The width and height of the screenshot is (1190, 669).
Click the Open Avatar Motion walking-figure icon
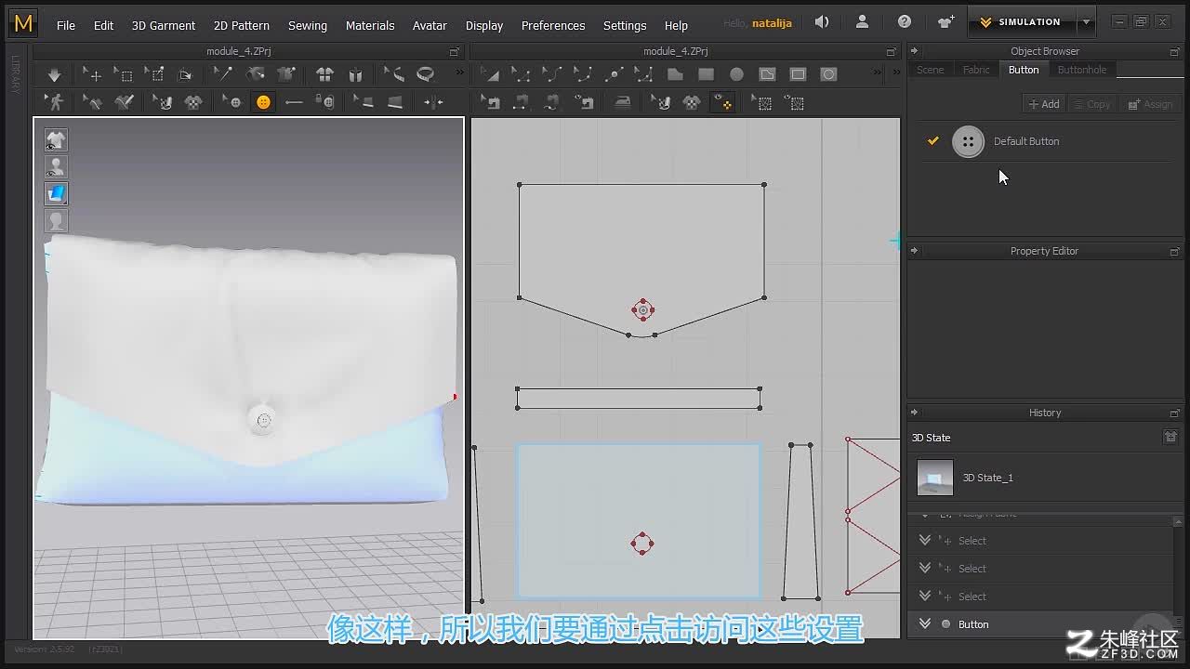tap(56, 102)
